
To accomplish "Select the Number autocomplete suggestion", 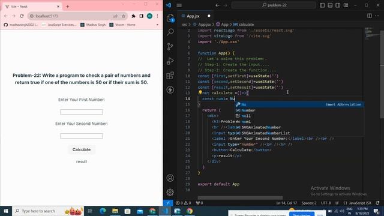I will click(299, 110).
